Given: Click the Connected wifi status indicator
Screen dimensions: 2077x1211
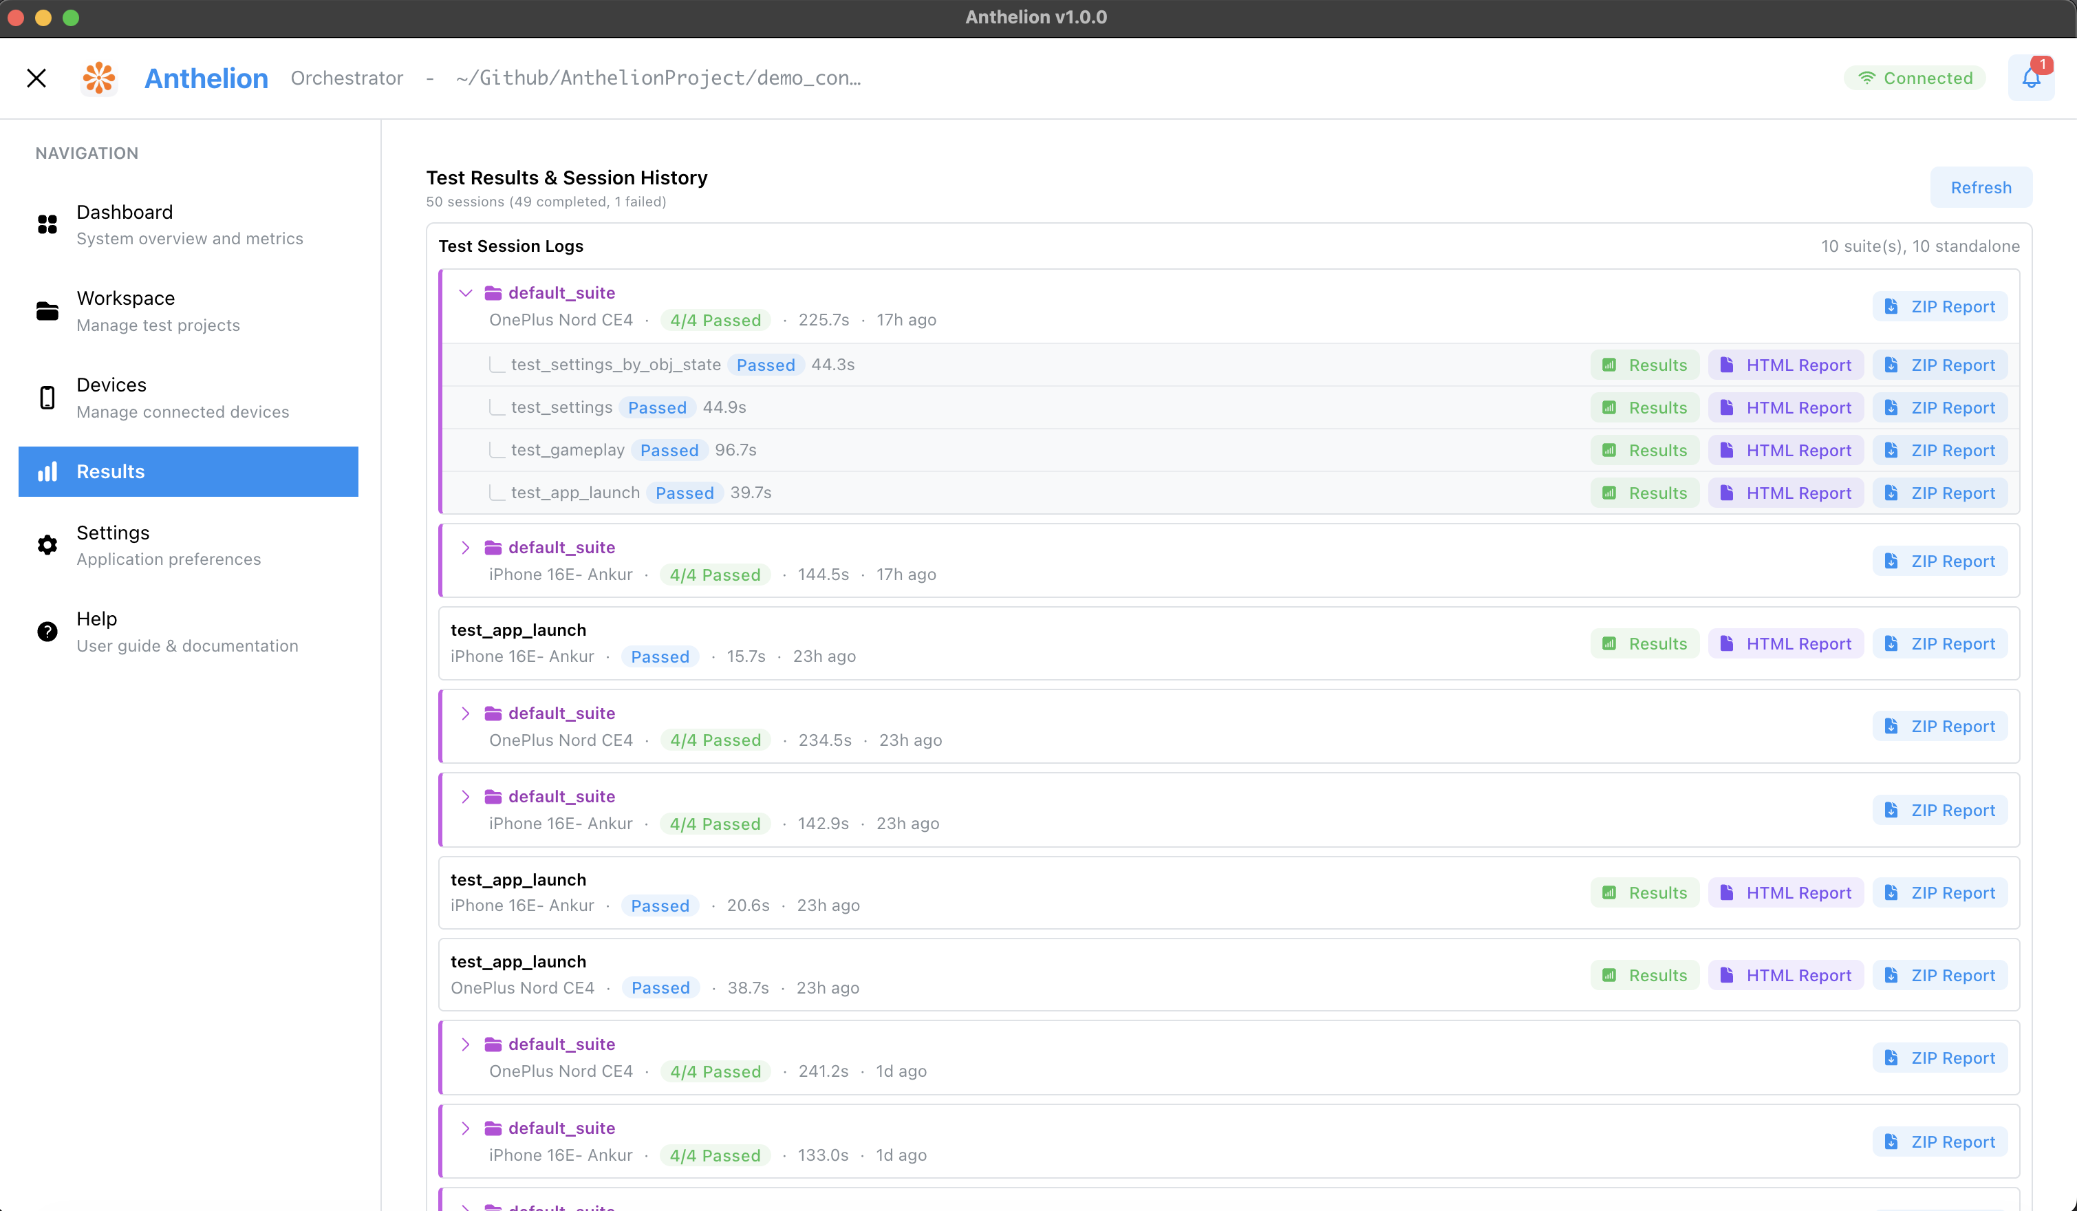Looking at the screenshot, I should tap(1915, 78).
